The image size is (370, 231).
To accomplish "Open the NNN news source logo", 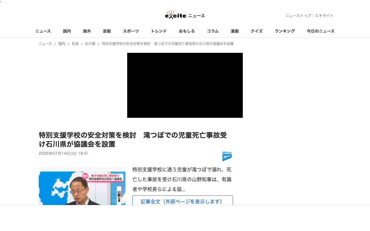I will tap(227, 156).
